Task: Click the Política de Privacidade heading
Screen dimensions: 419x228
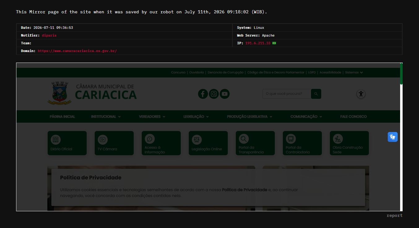Action: click(91, 178)
